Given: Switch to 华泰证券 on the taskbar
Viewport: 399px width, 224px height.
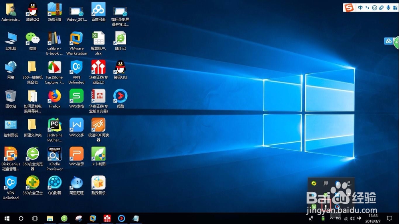Looking at the screenshot, I should coord(107,218).
